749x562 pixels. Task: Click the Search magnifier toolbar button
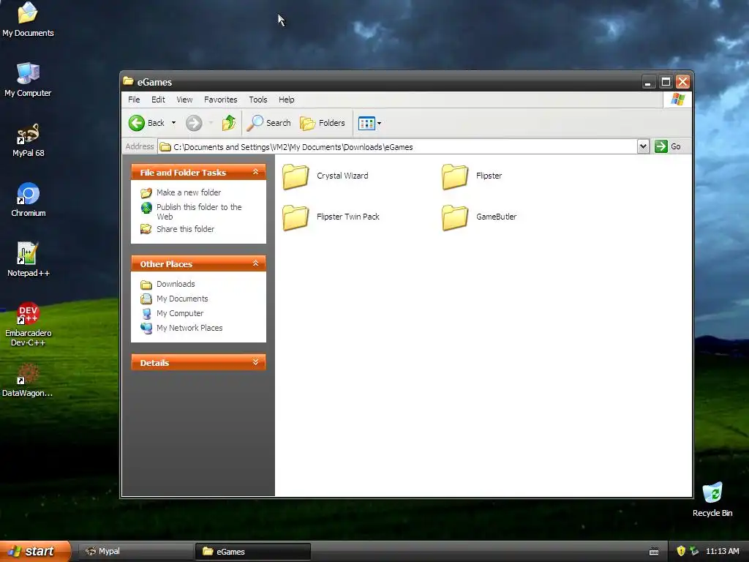point(269,123)
